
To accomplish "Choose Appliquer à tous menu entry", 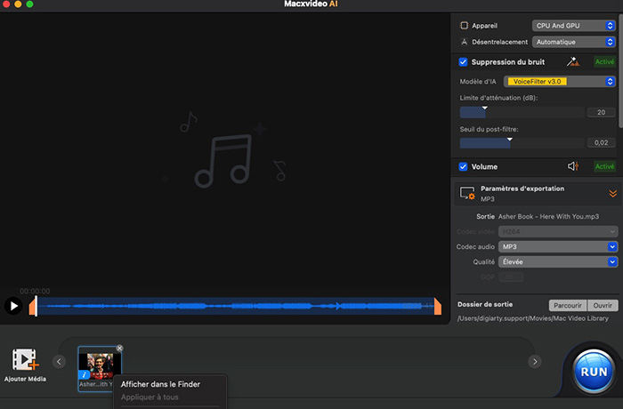I will click(x=150, y=397).
